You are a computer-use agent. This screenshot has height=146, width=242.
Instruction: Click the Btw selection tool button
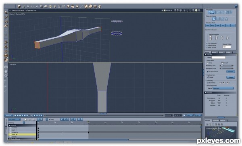click(x=218, y=25)
